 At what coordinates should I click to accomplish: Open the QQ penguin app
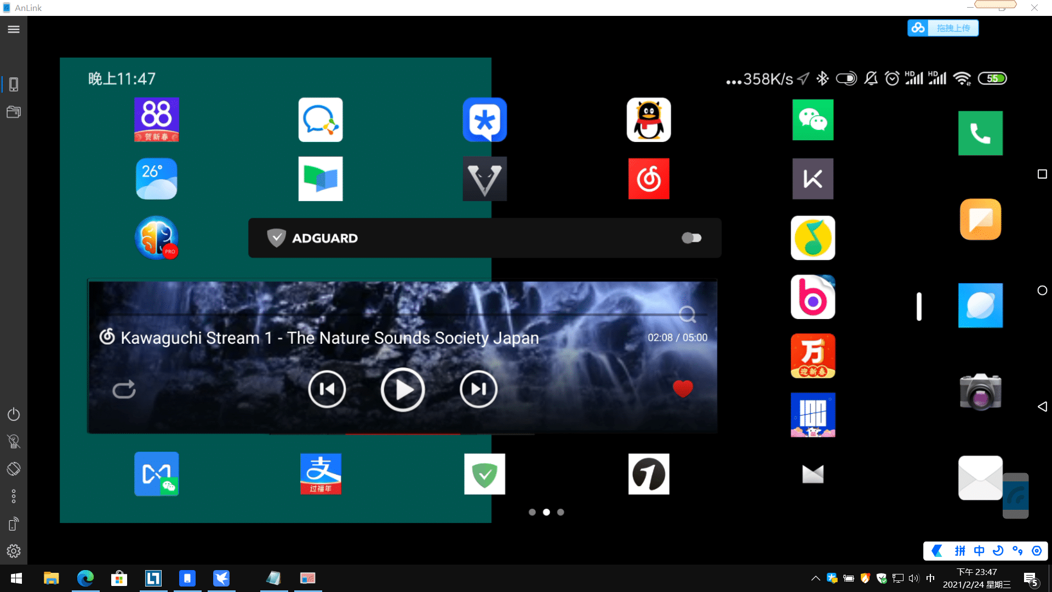pos(649,120)
